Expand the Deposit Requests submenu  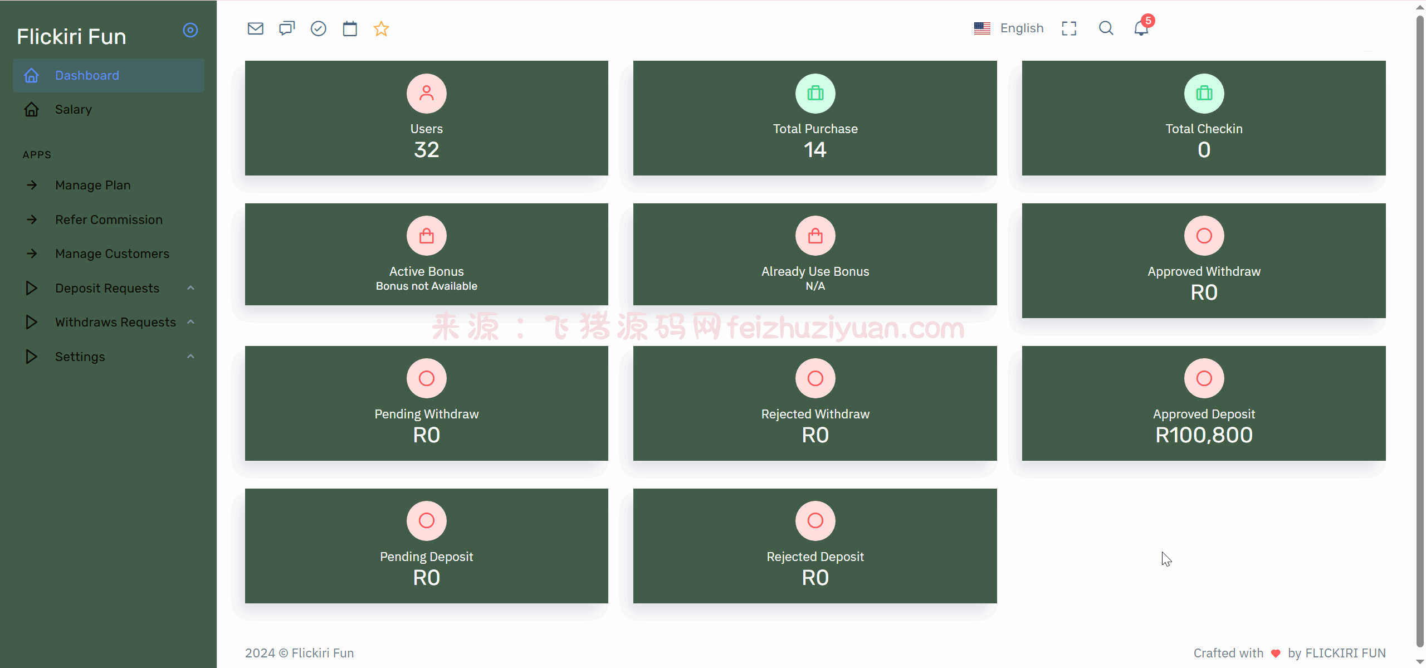[108, 288]
